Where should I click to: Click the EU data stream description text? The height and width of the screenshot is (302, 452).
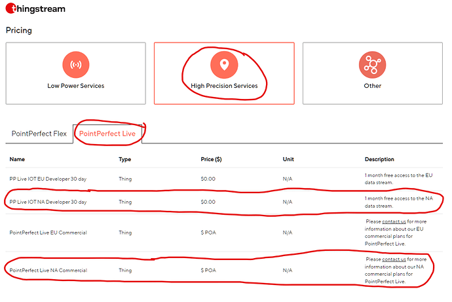(x=399, y=179)
